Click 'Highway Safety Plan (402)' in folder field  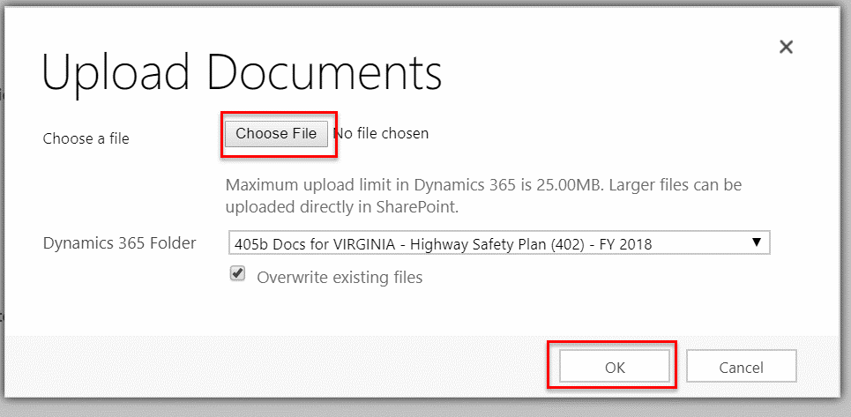[494, 244]
